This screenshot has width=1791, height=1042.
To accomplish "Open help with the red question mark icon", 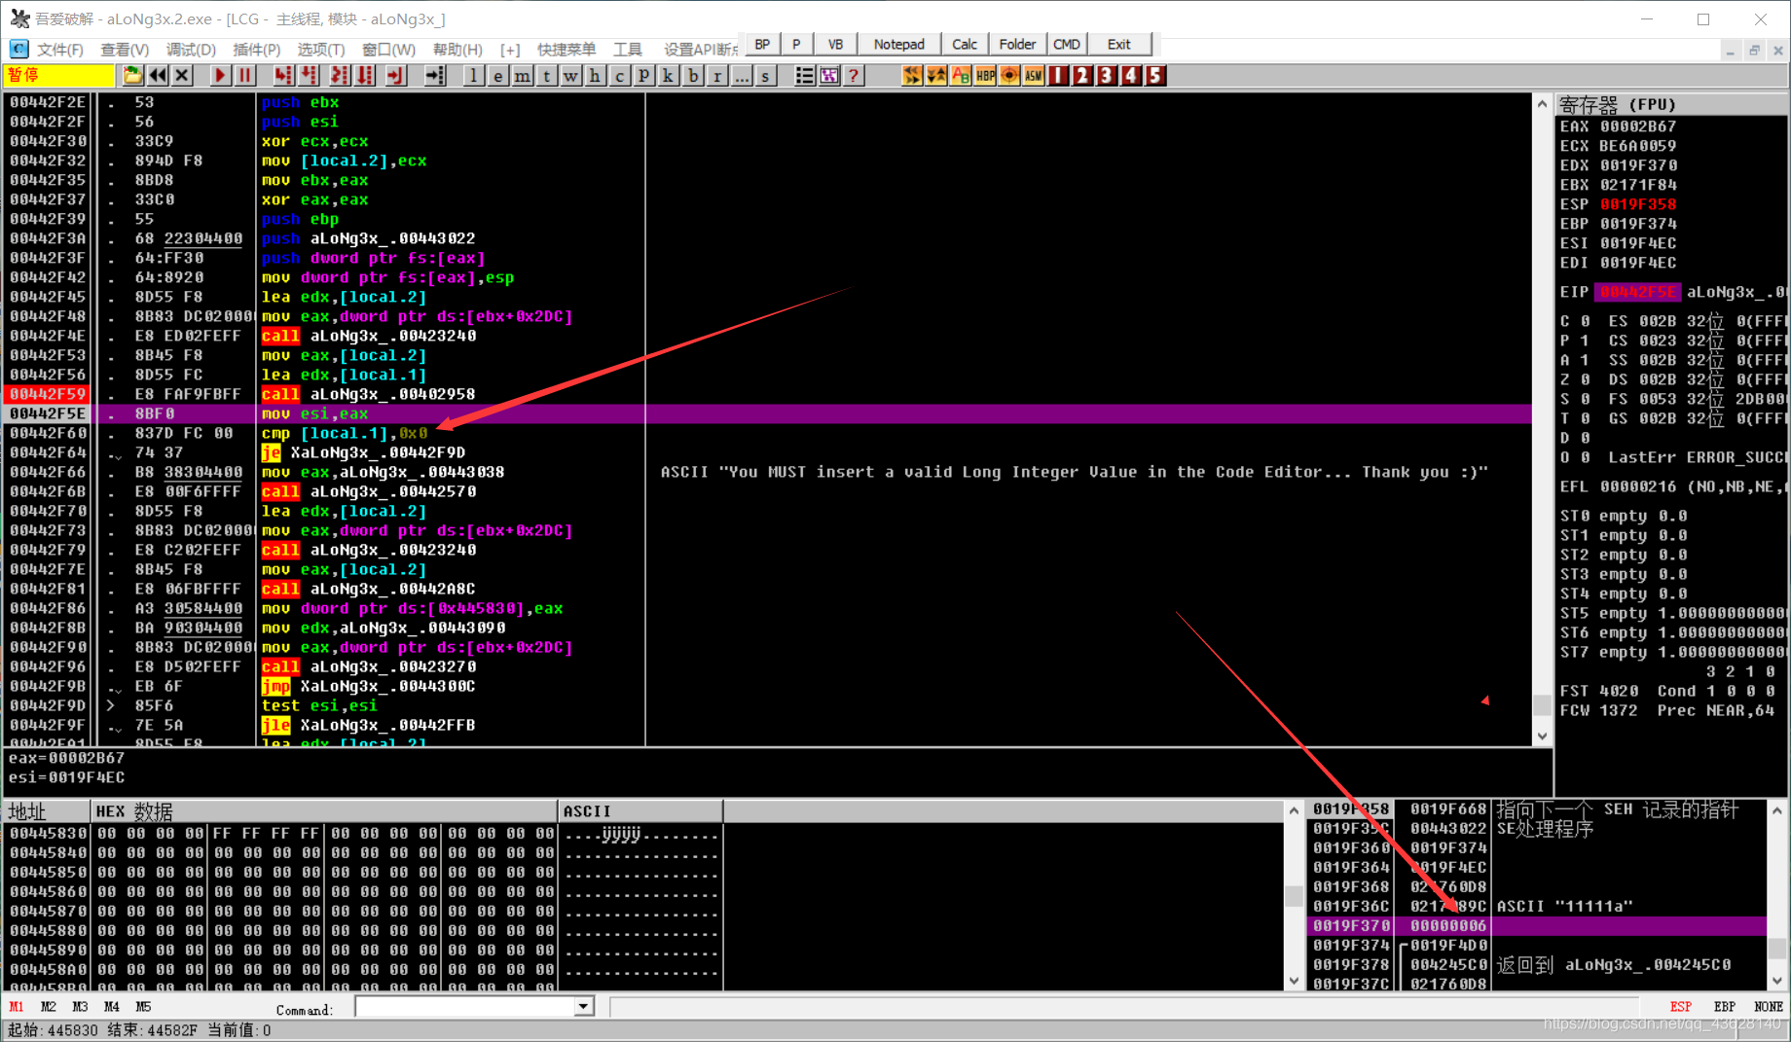I will pos(853,75).
